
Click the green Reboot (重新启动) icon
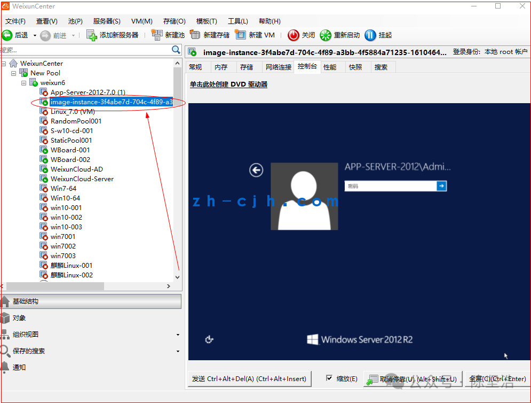tap(326, 35)
